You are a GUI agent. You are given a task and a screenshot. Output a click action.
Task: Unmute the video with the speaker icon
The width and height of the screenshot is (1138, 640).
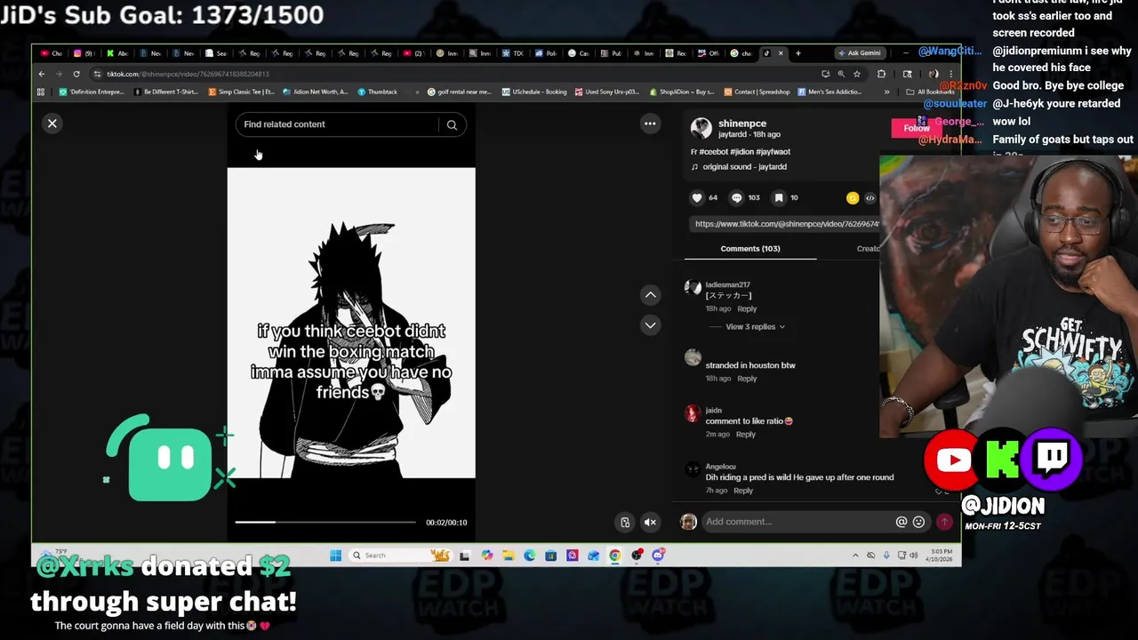click(x=650, y=523)
